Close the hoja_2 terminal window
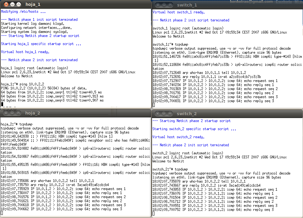This screenshot has height=218, width=303. point(6,113)
